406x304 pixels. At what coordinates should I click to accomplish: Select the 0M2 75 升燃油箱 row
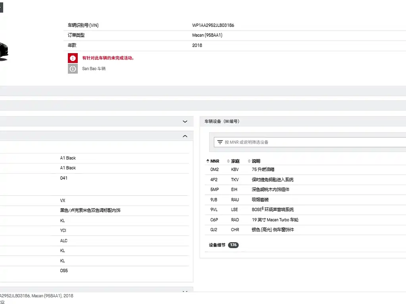coord(305,169)
